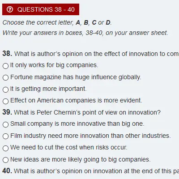Image resolution: width=179 pixels, height=179 pixels.
Task: Choose 'It is getting more important' option
Action: 5,89
